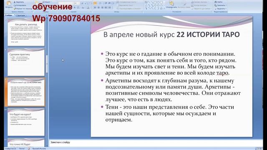Select the highlighted 22 ИСТОРИИ ТАРО thumbnail
The image size is (267, 150).
coord(26,92)
